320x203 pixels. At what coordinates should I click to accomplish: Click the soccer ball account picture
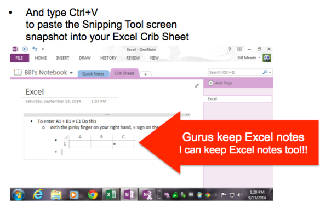[267, 57]
